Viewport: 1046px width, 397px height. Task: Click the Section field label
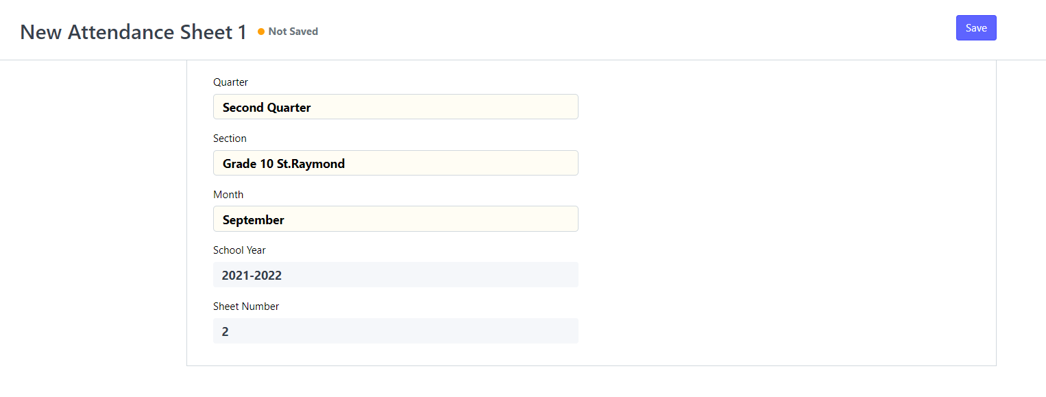[x=230, y=139]
